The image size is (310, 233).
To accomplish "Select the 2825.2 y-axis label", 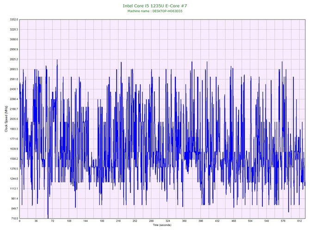I will [14, 59].
